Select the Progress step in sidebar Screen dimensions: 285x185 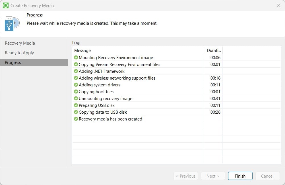13,63
